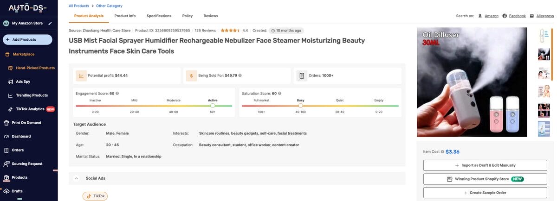Switch to the Reviews tab
This screenshot has width=557, height=201.
tap(211, 16)
